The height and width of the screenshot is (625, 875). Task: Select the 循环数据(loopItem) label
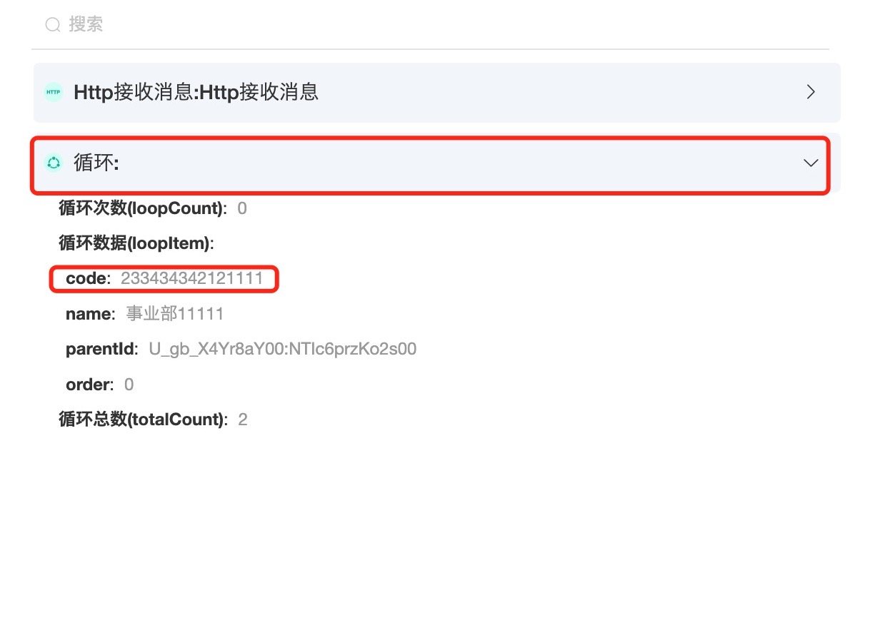[x=136, y=243]
